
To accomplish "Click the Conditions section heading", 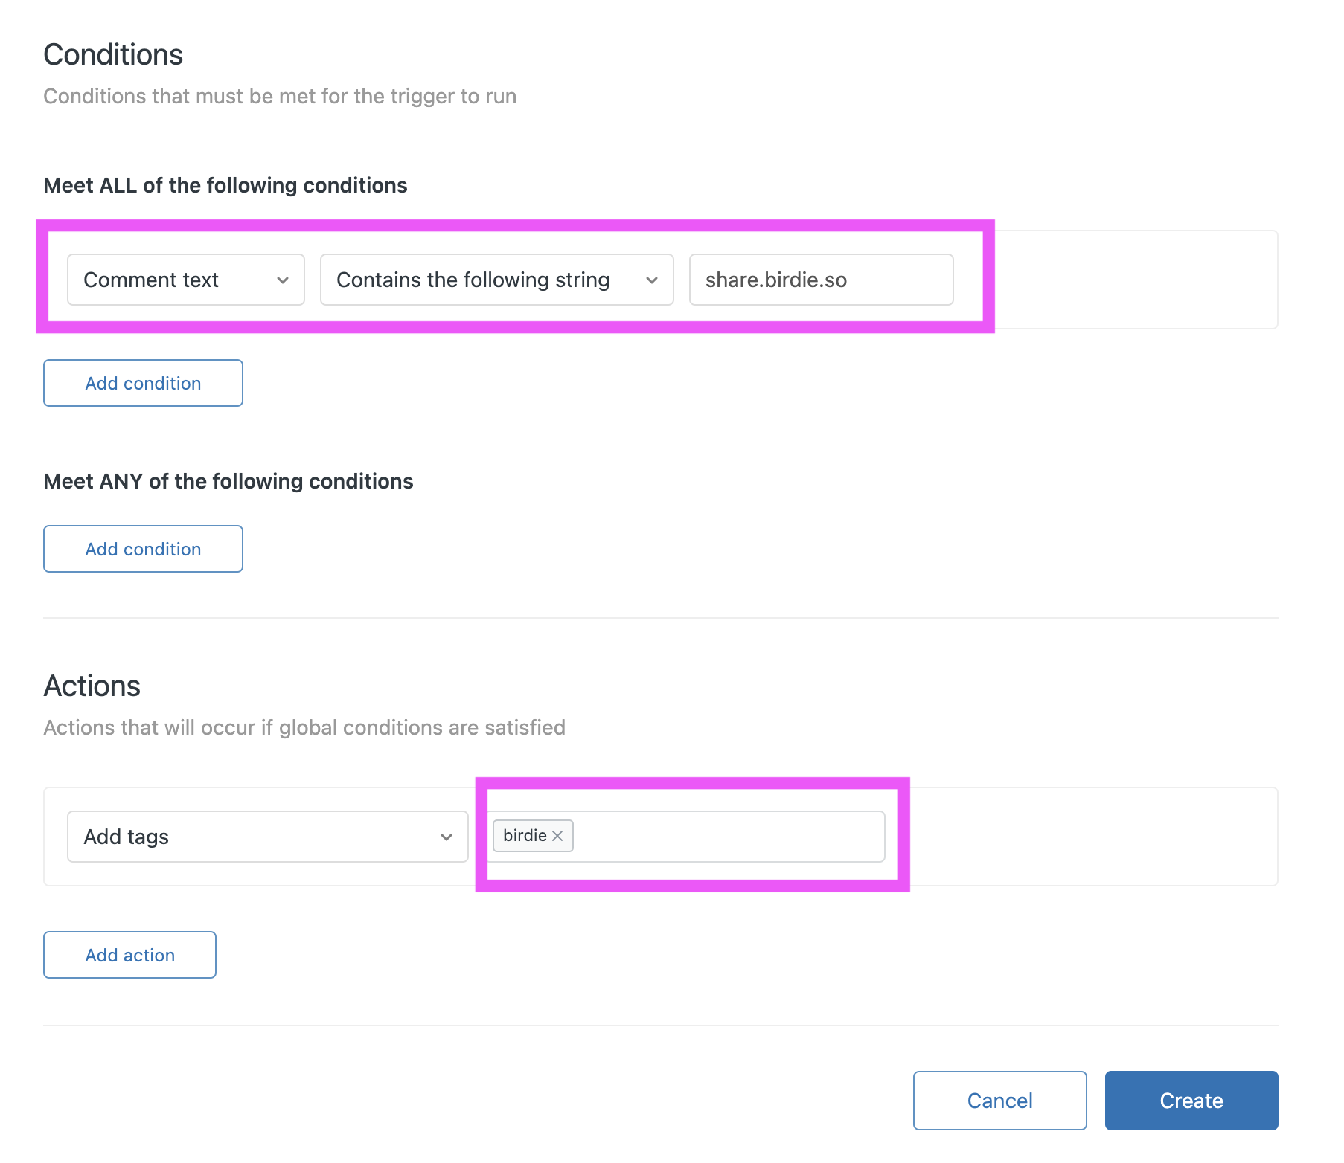I will point(113,55).
